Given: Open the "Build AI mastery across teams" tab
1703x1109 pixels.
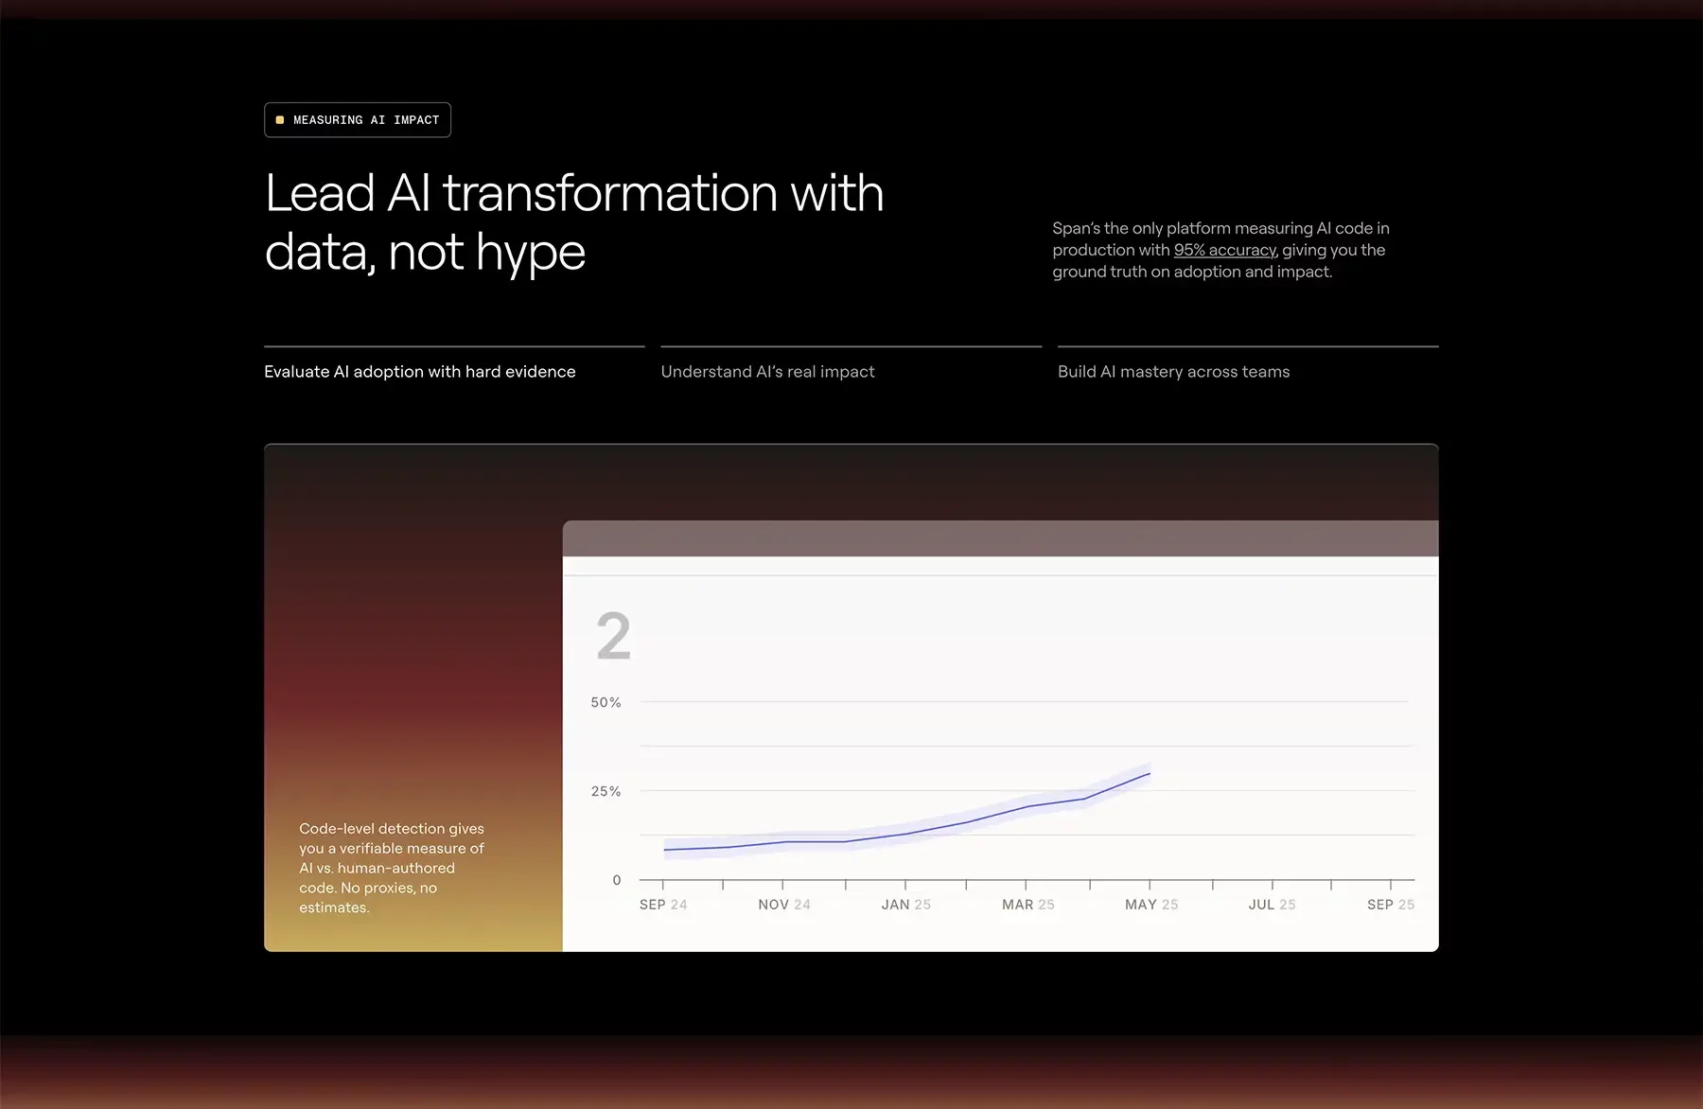Looking at the screenshot, I should (1173, 372).
